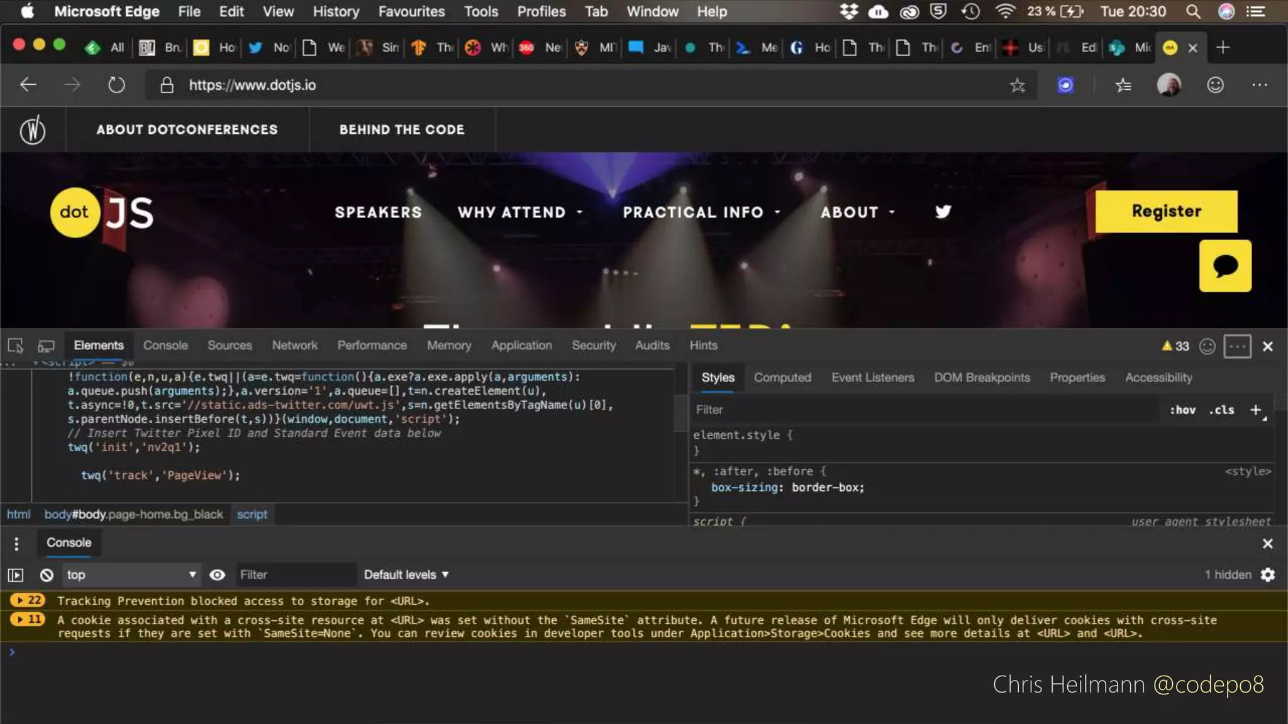Create a live expression with eye icon
The image size is (1288, 724).
[x=217, y=574]
